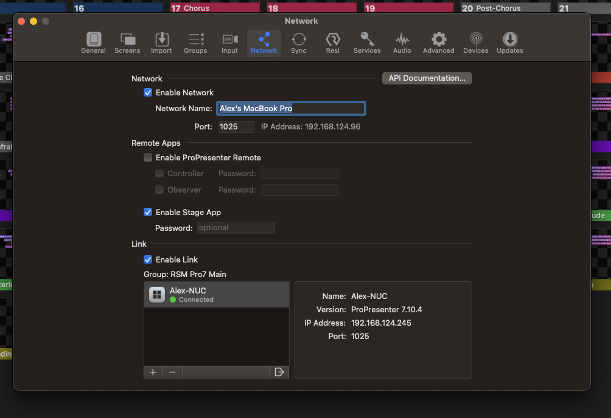611x418 pixels.
Task: Select the Network preferences tab
Action: point(264,43)
